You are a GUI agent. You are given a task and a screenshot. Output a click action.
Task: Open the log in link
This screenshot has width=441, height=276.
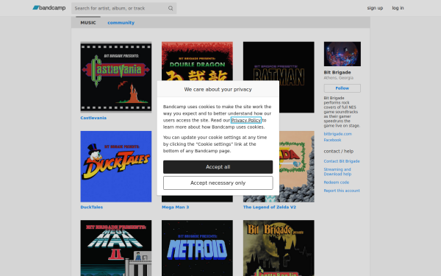398,8
